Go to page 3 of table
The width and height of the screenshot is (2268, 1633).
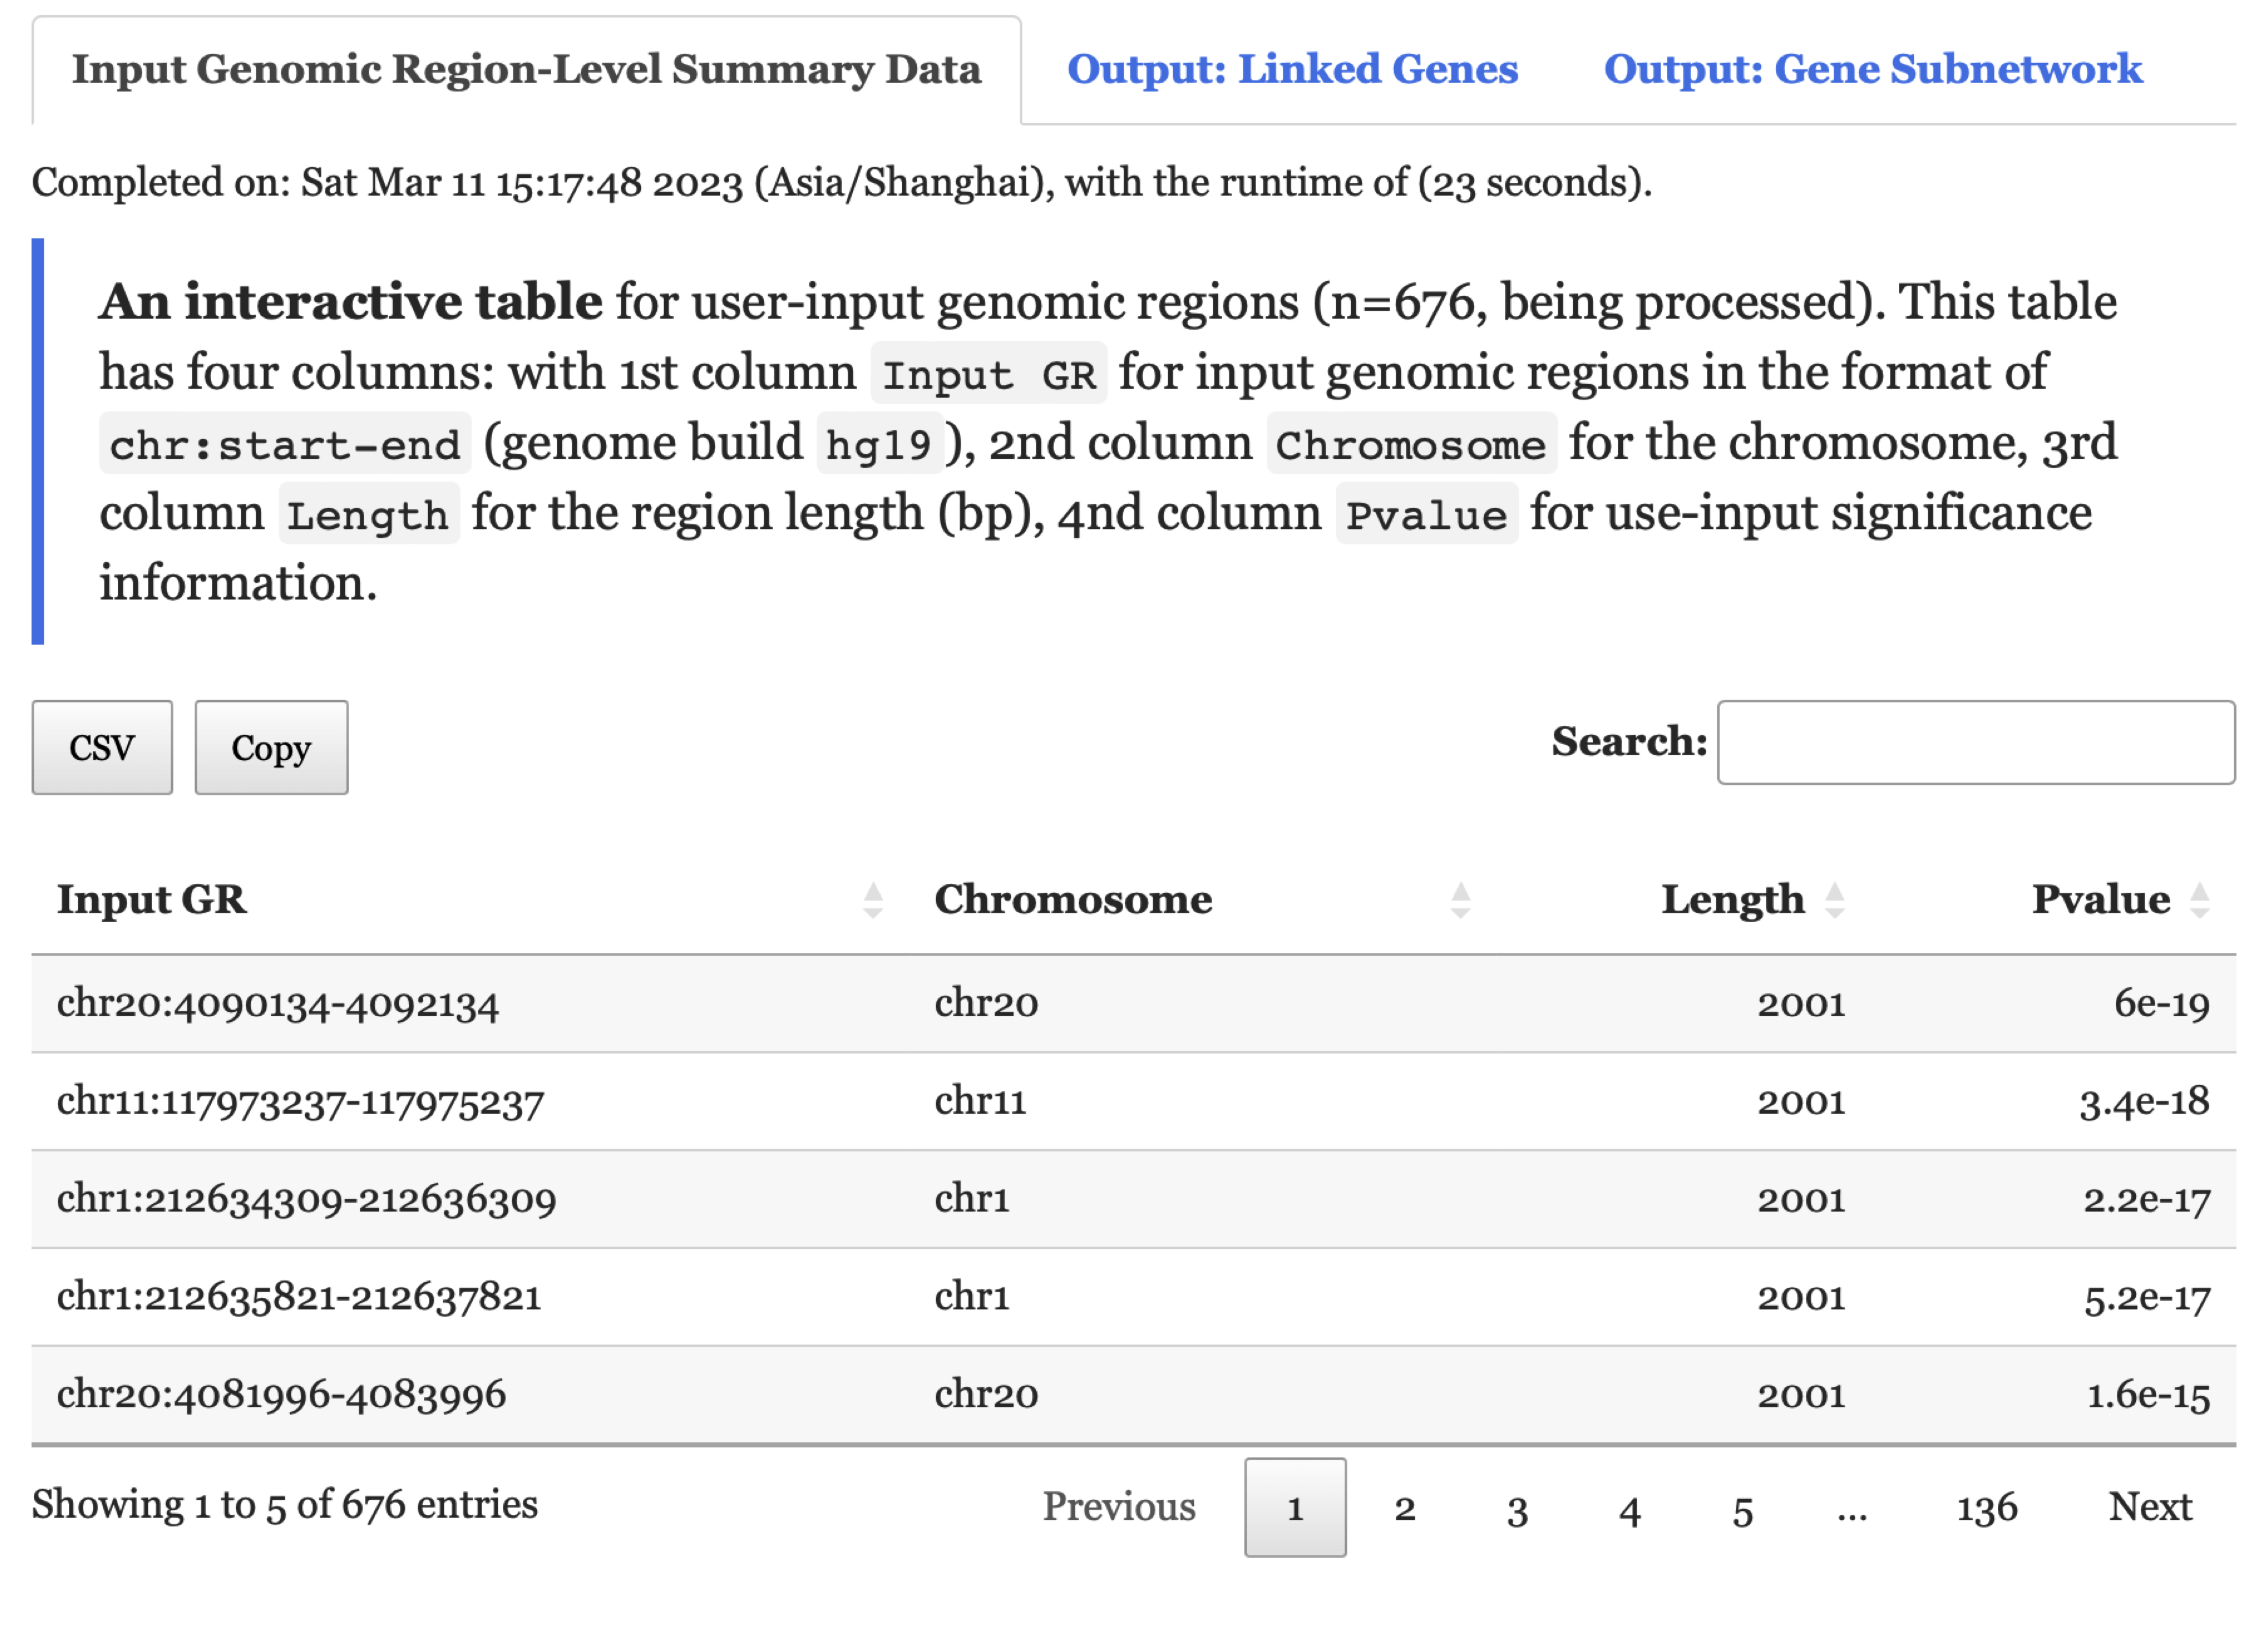(1517, 1507)
